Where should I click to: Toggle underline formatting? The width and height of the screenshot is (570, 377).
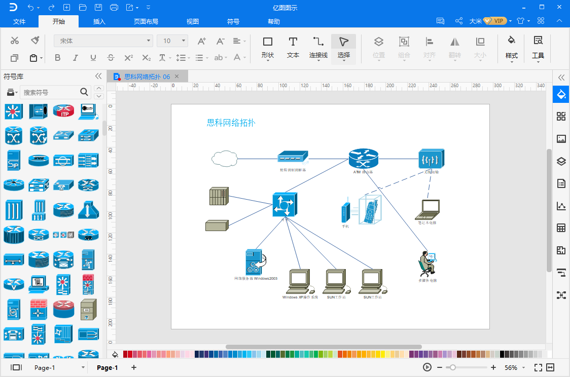tap(93, 57)
